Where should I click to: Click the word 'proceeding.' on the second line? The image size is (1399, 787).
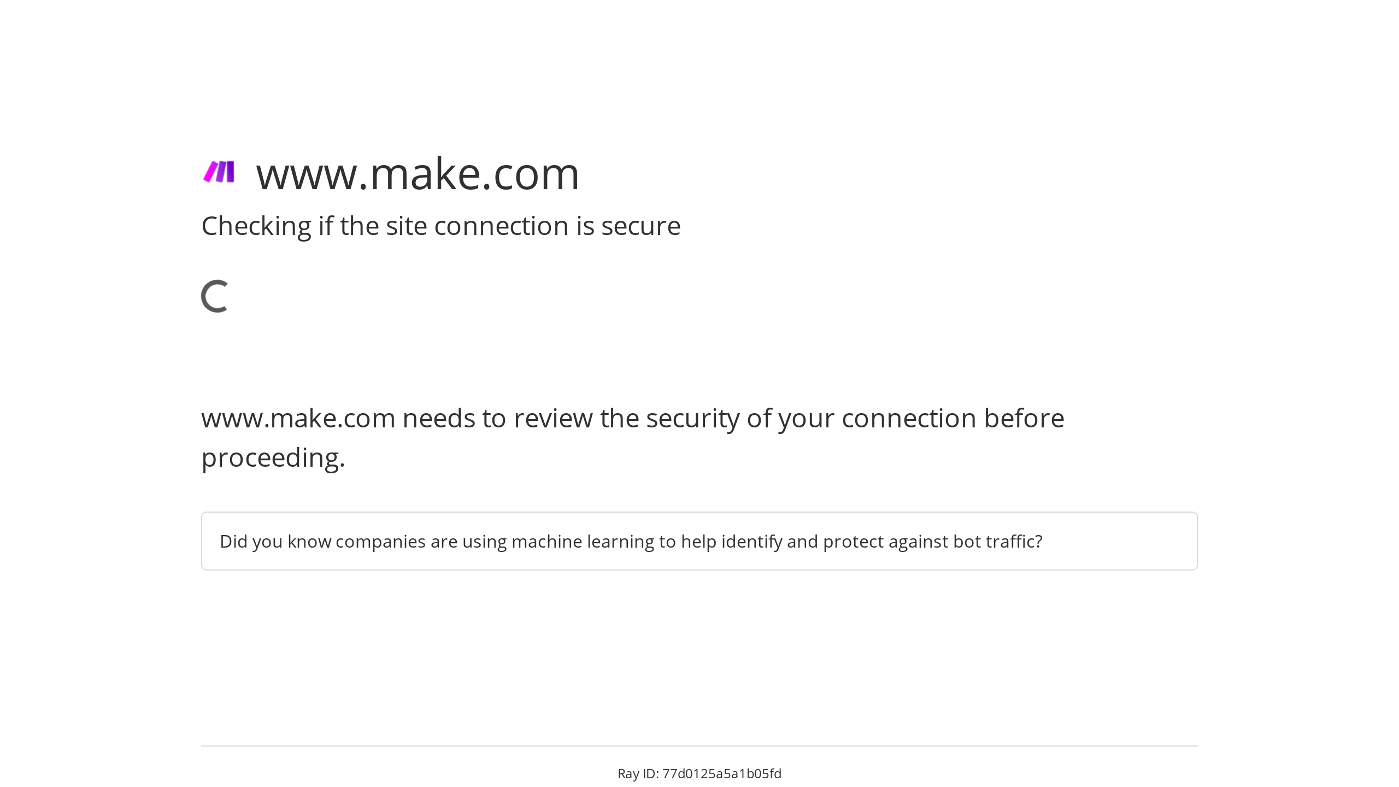point(273,458)
